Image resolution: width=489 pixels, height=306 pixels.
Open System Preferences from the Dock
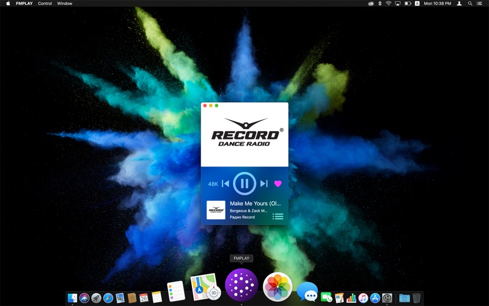387,298
